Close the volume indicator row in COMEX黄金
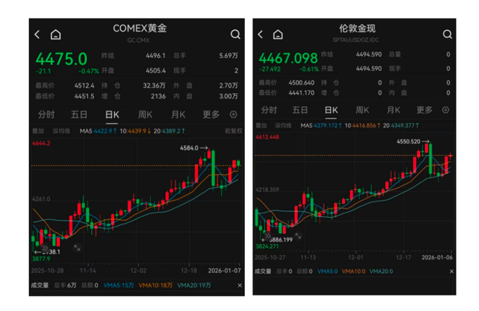 [239, 285]
